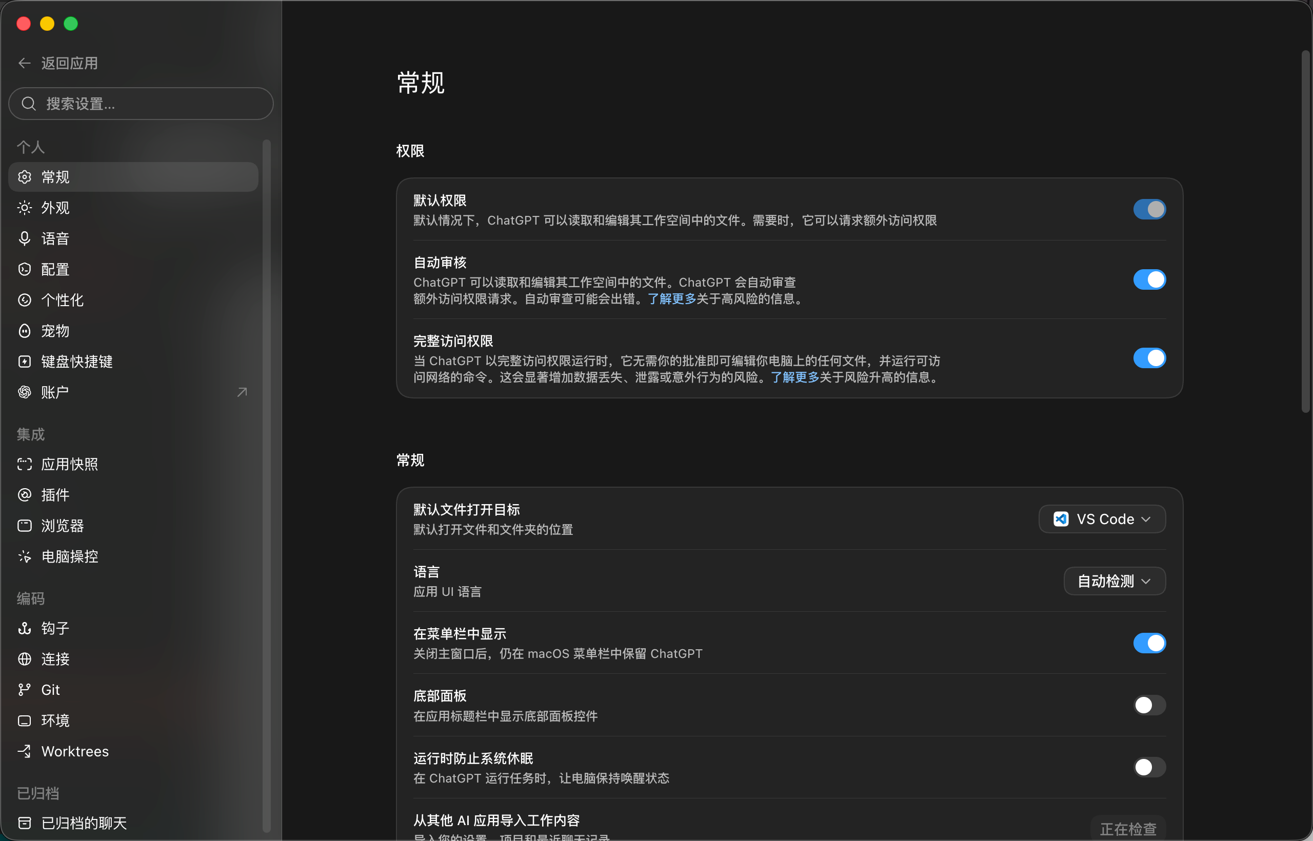Open 了解更多 link under 自动审核
This screenshot has width=1313, height=841.
click(671, 299)
